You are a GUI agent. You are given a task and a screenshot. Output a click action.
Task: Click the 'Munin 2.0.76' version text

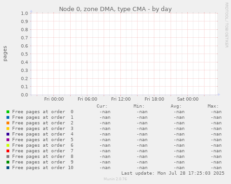(x=115, y=179)
